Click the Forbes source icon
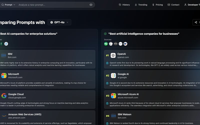The image size is (200, 125). [116, 44]
